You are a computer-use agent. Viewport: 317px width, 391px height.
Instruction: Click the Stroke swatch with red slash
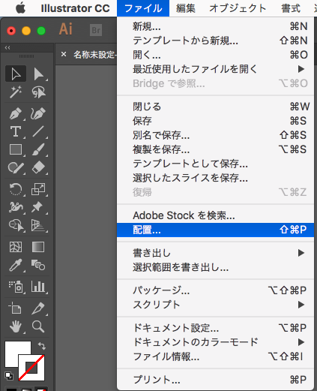tap(31, 368)
